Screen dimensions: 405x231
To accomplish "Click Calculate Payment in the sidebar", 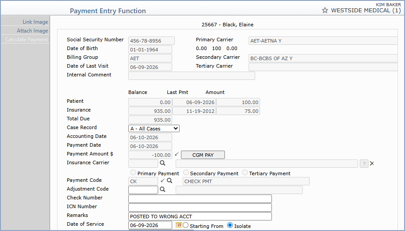I will [x=26, y=40].
